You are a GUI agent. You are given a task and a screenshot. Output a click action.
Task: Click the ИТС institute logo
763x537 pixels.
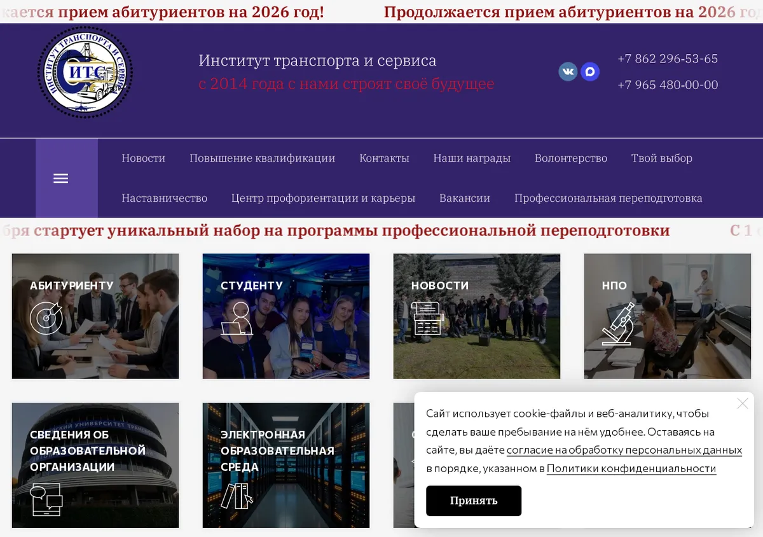[x=85, y=72]
